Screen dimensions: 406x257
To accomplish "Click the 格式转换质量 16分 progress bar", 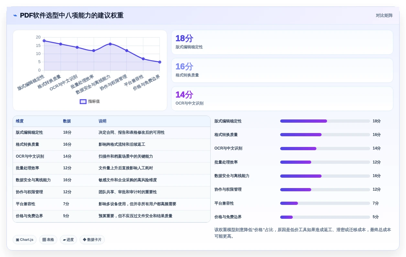I will point(325,135).
